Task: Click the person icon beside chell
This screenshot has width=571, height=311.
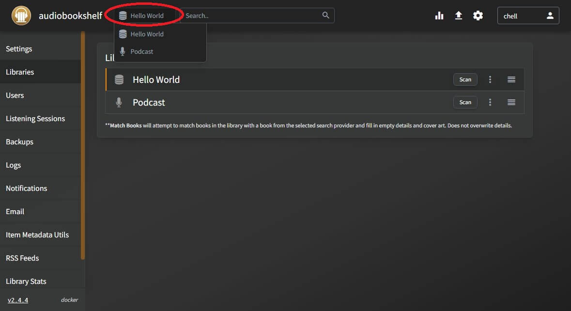Action: pos(550,16)
